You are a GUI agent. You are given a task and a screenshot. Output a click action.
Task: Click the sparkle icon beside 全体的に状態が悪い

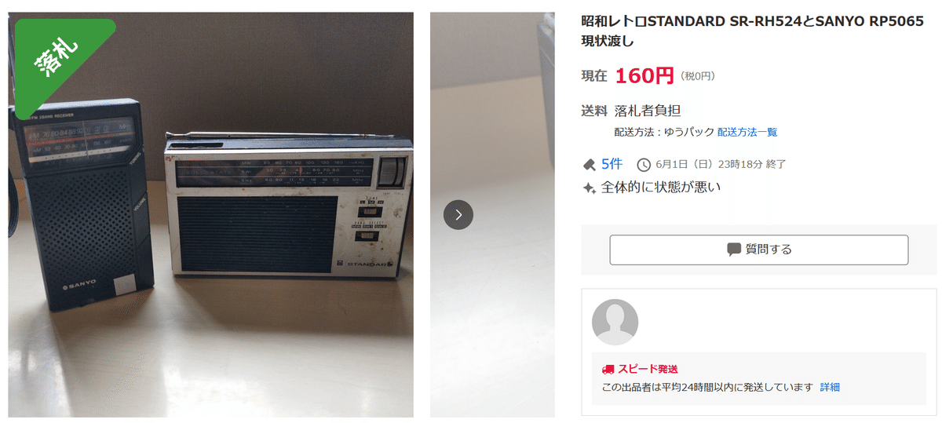coord(589,188)
